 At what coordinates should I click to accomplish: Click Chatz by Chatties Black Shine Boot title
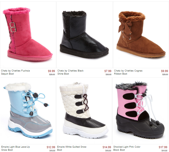pyautogui.click(x=71, y=72)
